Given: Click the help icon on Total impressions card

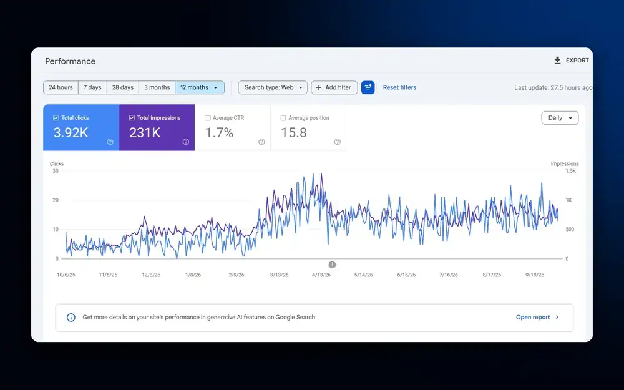Looking at the screenshot, I should point(186,142).
